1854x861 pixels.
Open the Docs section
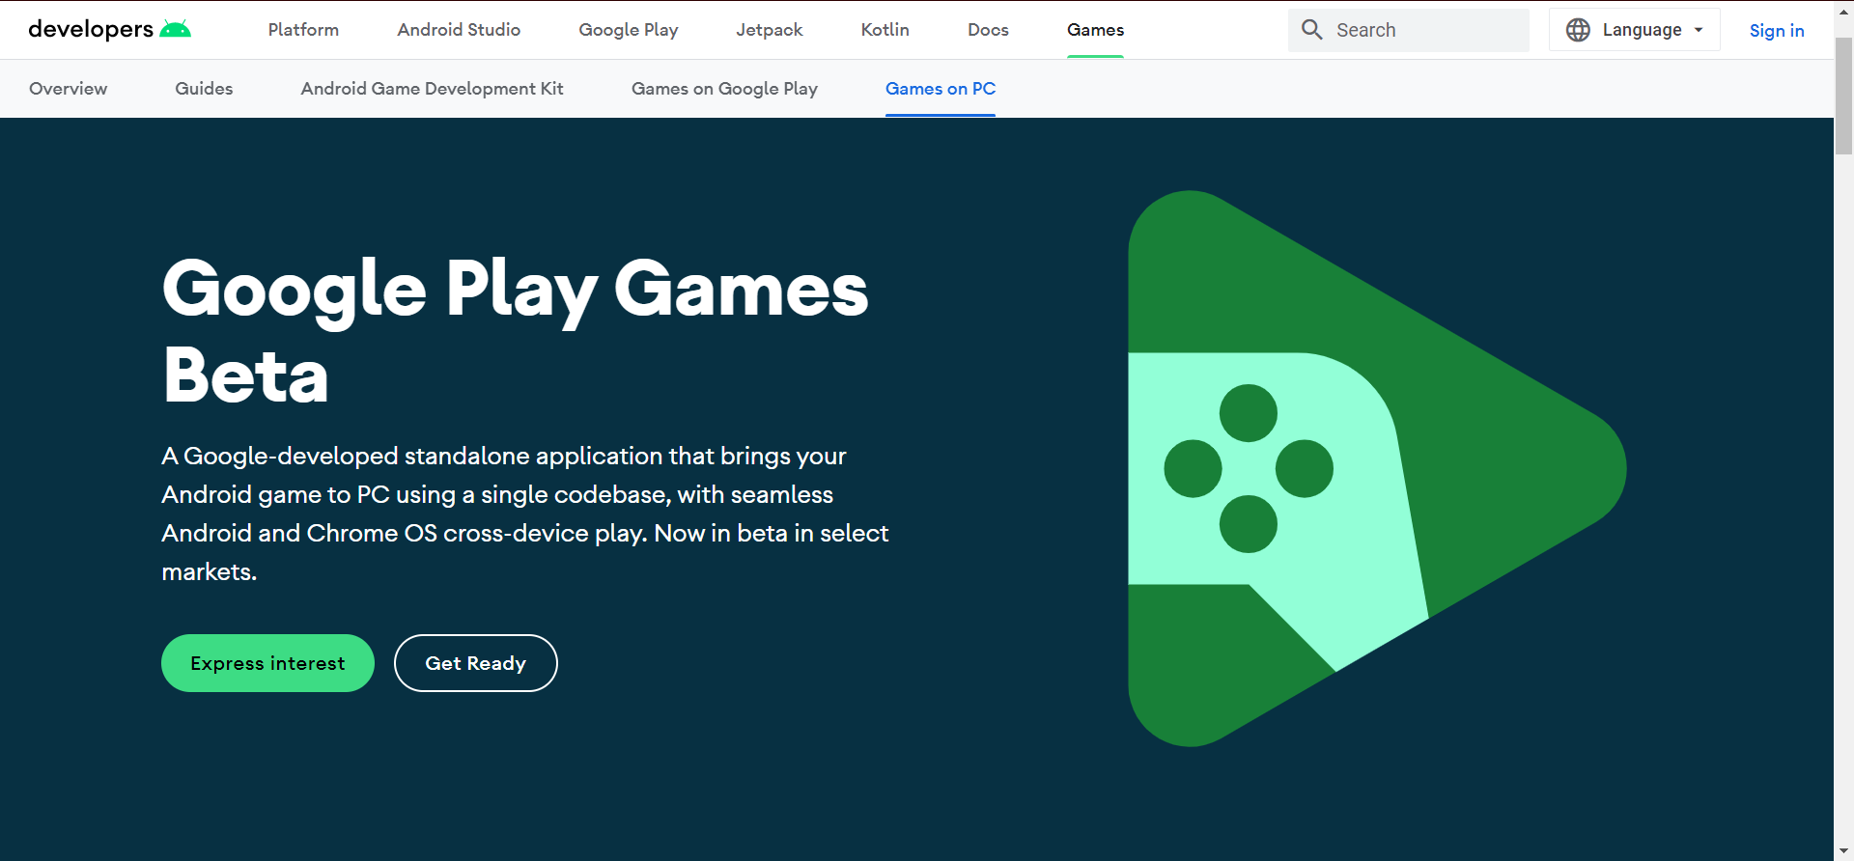pos(988,30)
